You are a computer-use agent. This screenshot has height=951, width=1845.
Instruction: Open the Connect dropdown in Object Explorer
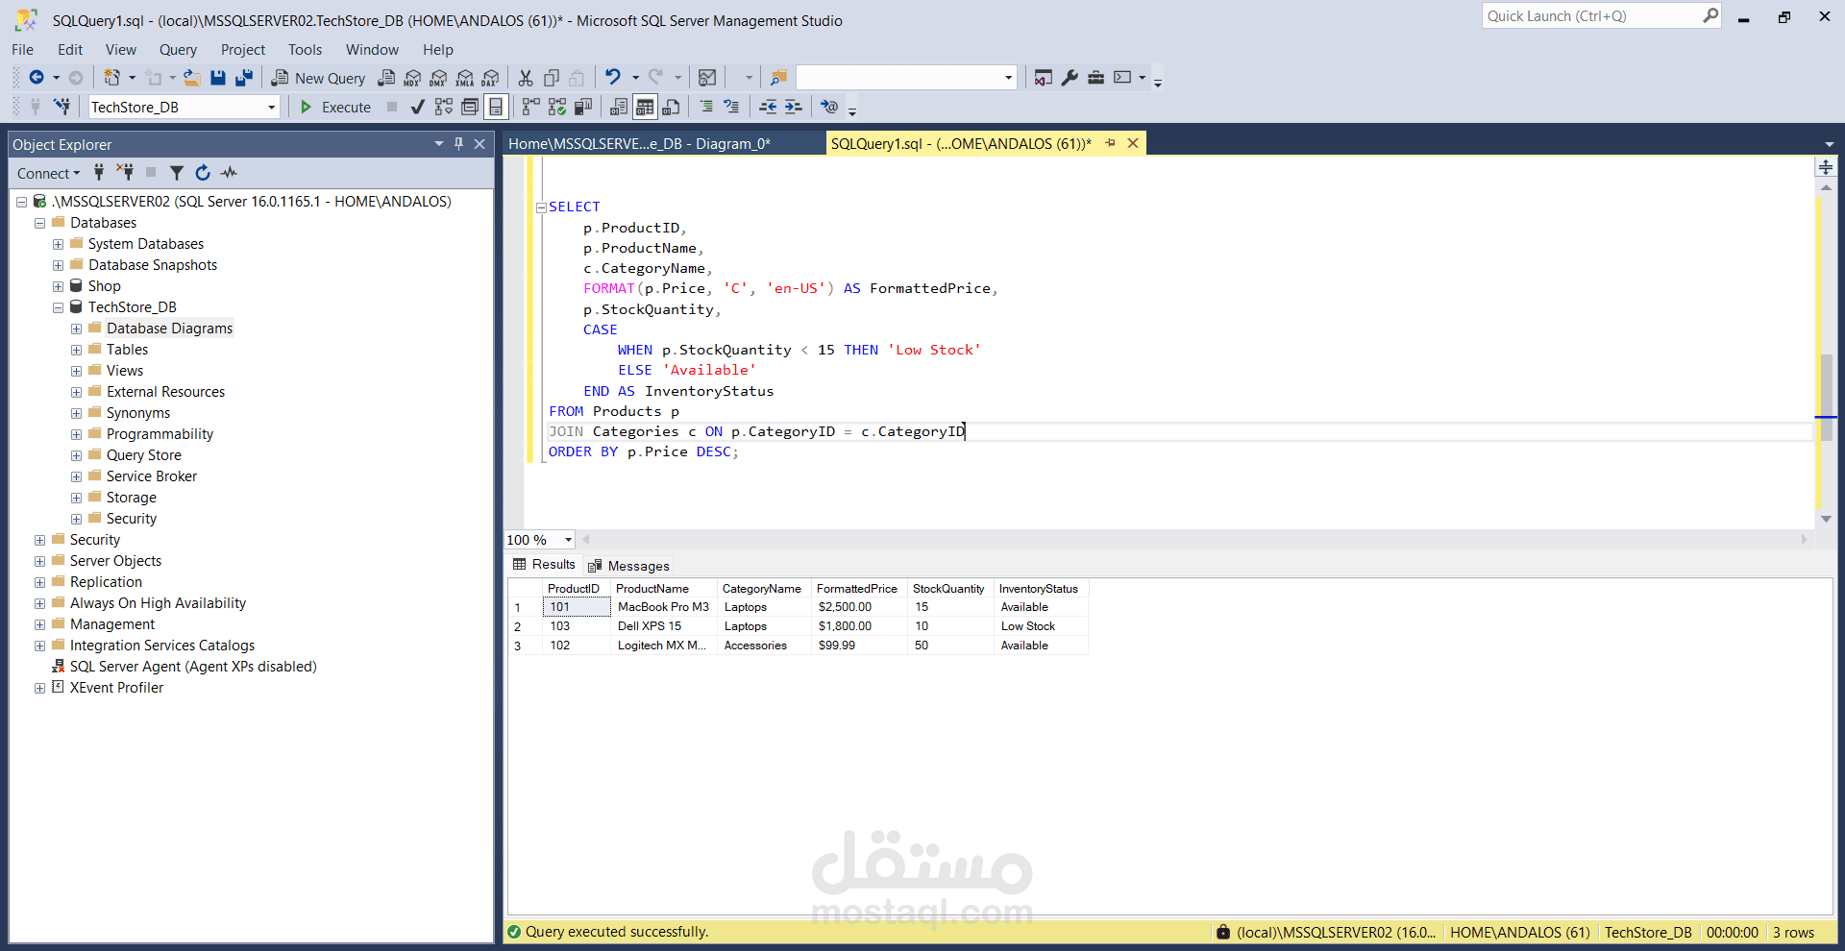point(48,173)
